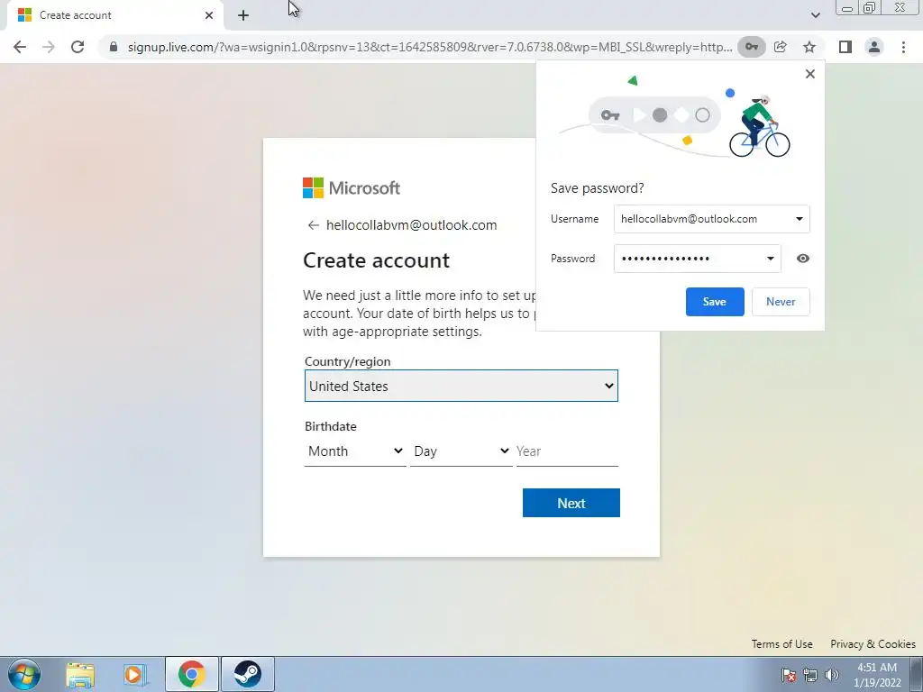
Task: Open the tab search chevron
Action: point(815,15)
